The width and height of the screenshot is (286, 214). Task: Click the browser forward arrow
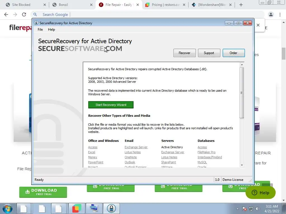click(15, 14)
